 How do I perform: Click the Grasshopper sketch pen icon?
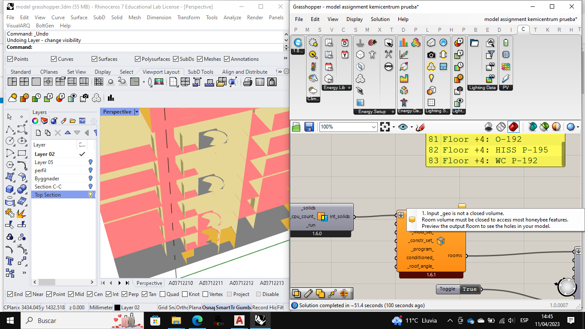click(420, 127)
